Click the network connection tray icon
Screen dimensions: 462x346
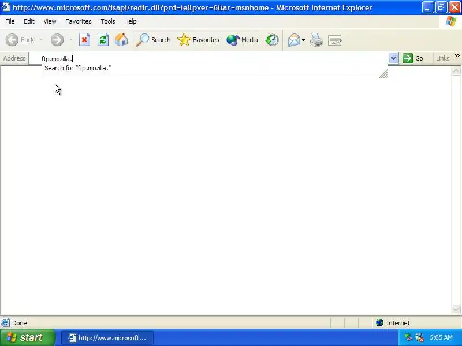click(x=419, y=337)
